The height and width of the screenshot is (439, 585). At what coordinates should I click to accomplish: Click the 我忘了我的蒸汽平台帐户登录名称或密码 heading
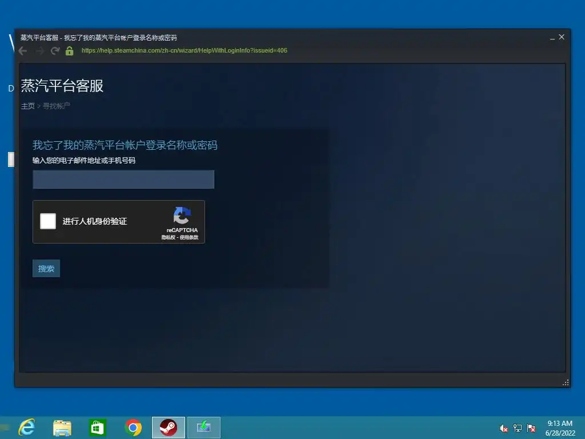click(125, 145)
